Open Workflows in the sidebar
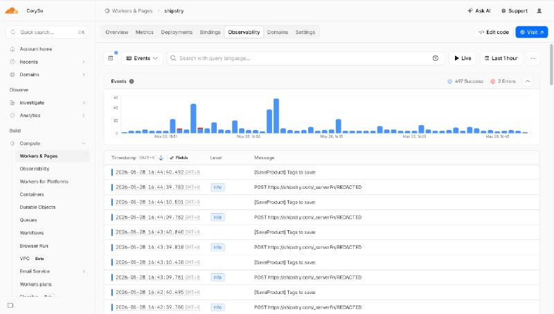Viewport: 554px width, 314px height. coord(32,233)
